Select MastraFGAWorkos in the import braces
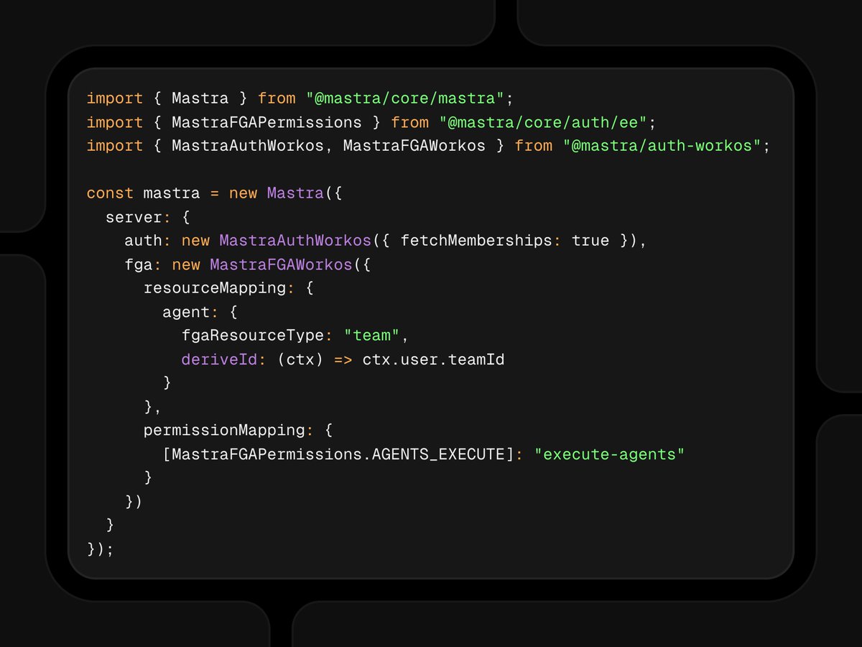862x647 pixels. 414,146
